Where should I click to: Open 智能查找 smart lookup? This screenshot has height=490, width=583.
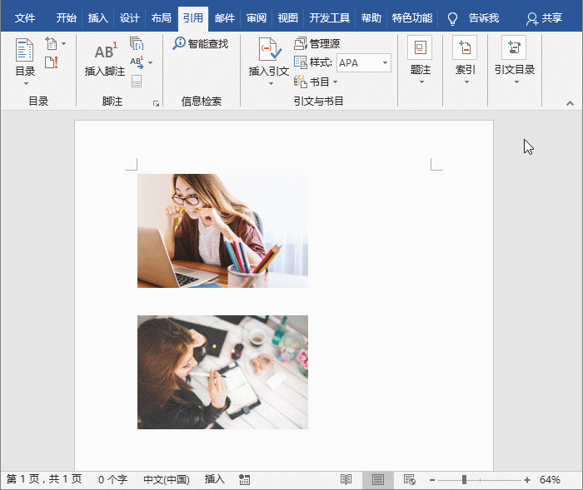pos(200,43)
